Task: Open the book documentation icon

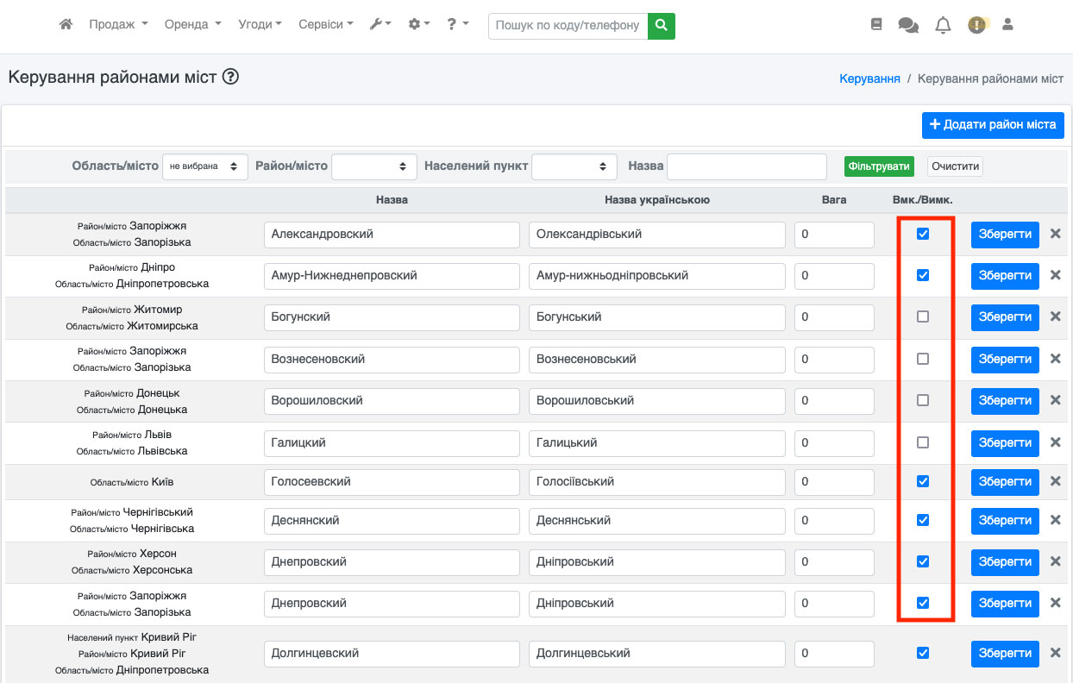Action: point(876,25)
